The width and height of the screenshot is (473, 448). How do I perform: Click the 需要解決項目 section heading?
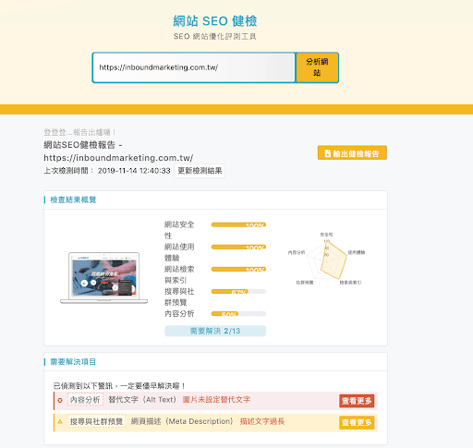pyautogui.click(x=73, y=362)
